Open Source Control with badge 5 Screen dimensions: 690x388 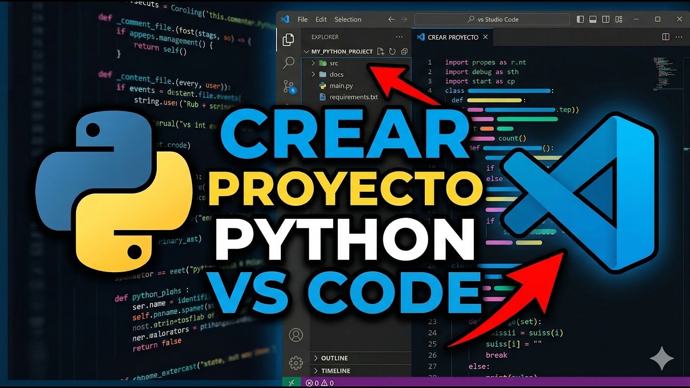tap(289, 87)
